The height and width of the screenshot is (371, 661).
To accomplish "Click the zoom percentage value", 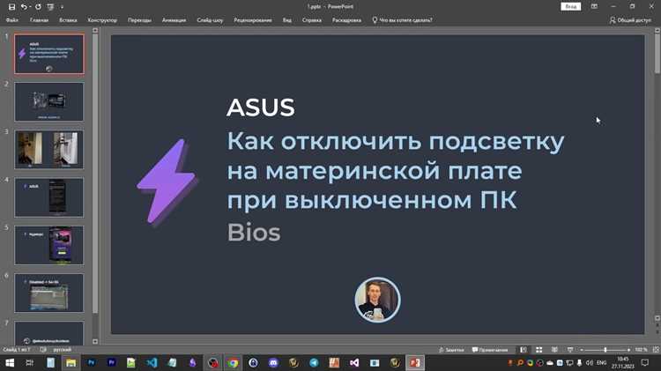I will tap(641, 350).
